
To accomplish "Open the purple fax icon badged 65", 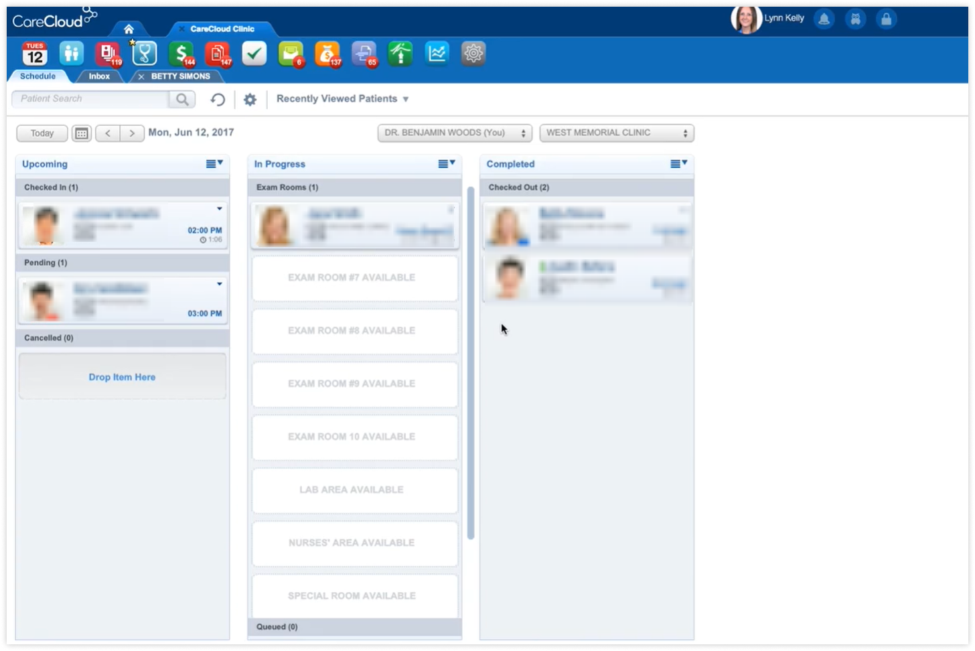I will coord(364,54).
